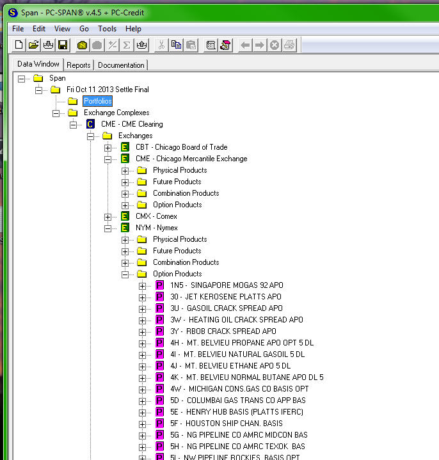Click the export tray up-arrow icon

(x=141, y=45)
